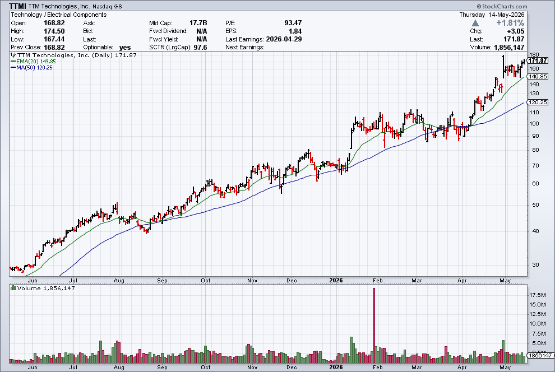Screen dimensions: 555x372
Task: Select the Low price value 167.44
Action: pos(54,39)
